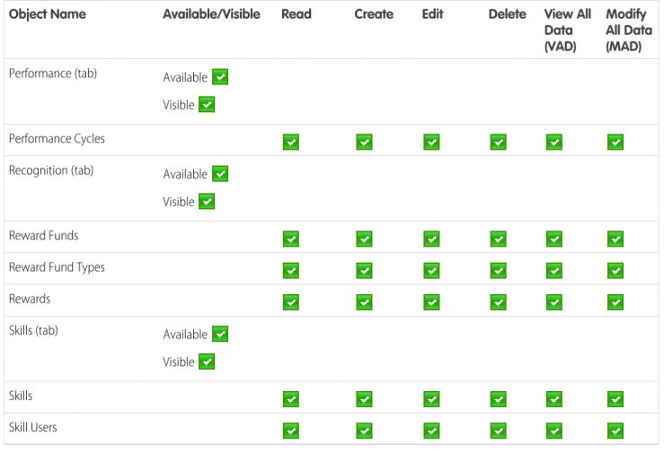Toggle Available checkbox for Recognition (tab)
This screenshot has height=453, width=664.
[220, 174]
